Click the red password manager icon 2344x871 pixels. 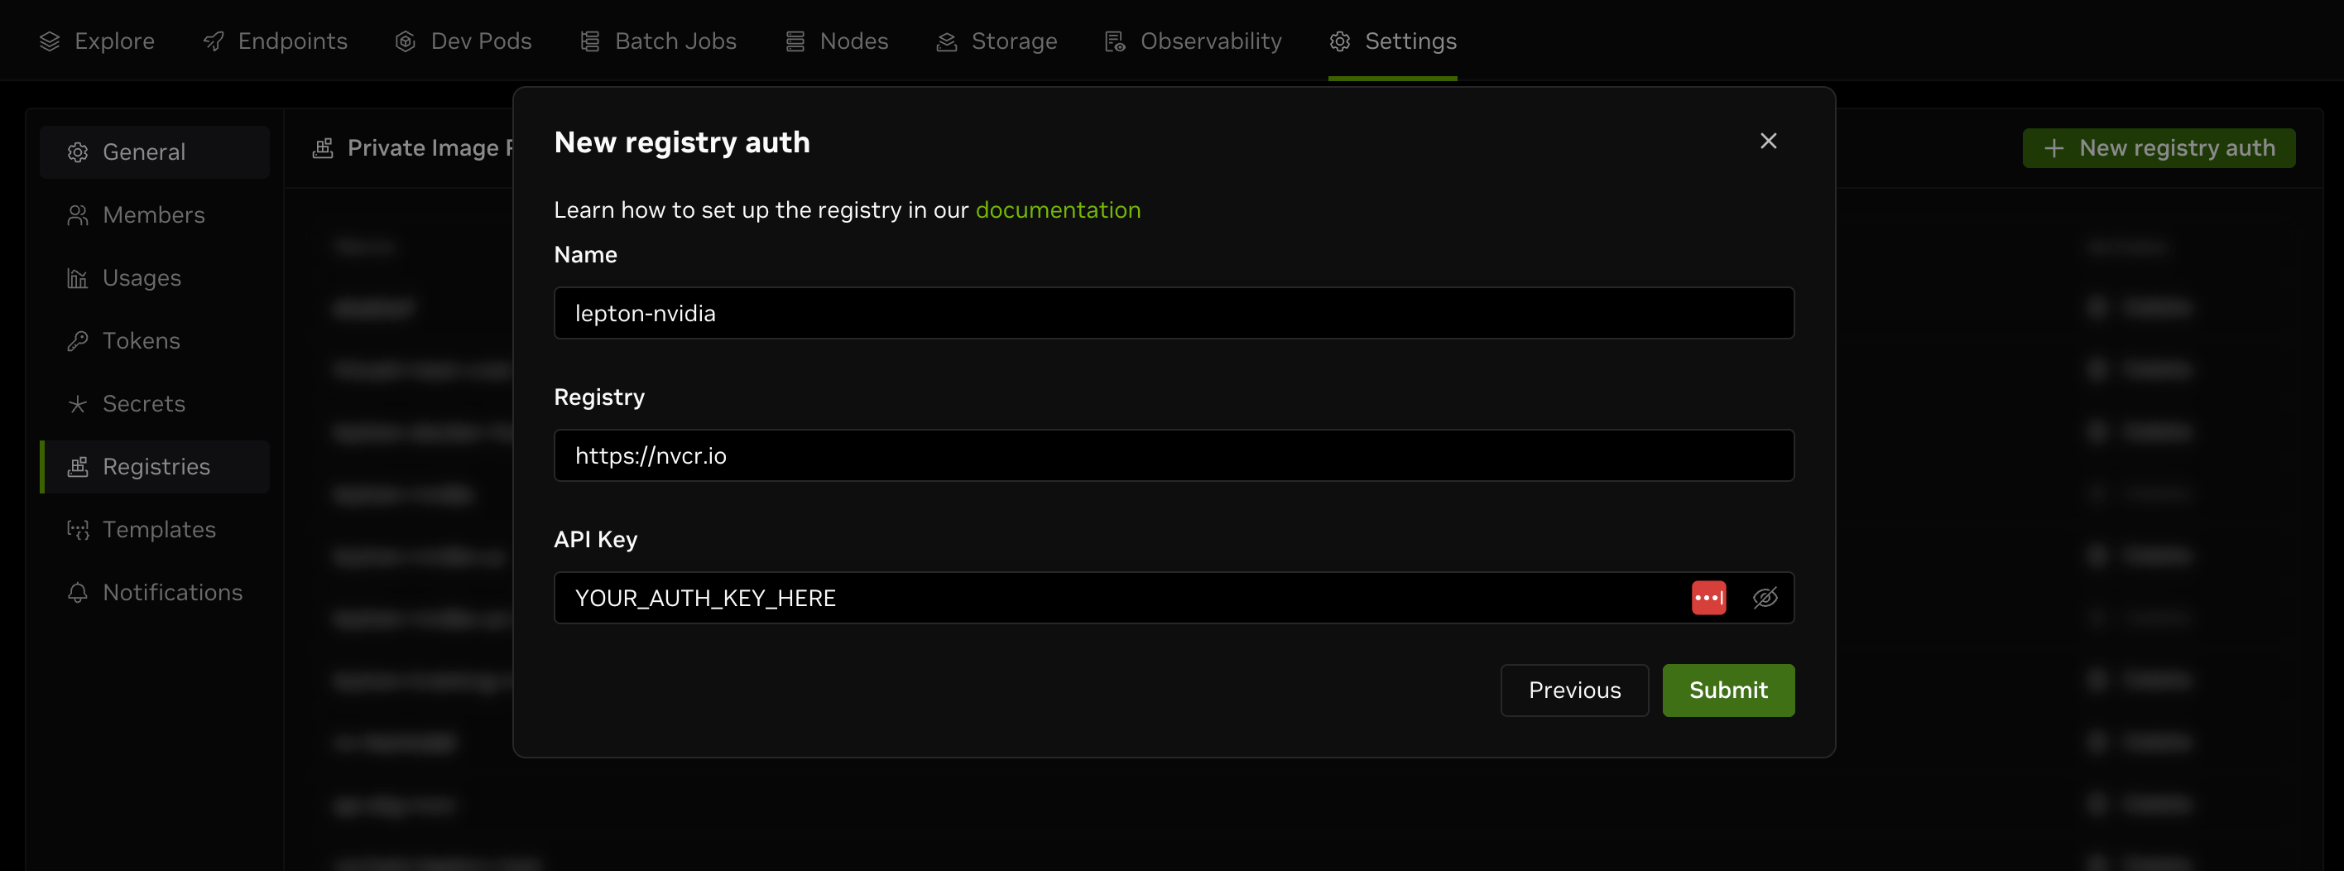(x=1709, y=598)
